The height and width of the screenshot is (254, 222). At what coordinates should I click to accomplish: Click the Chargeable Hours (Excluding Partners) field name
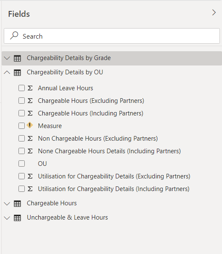91,101
